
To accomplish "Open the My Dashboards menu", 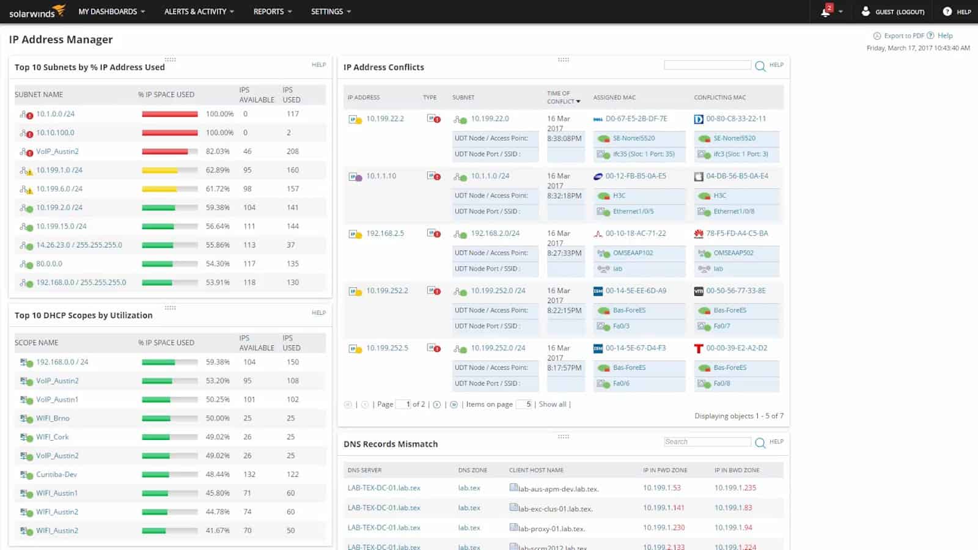I will (x=112, y=12).
